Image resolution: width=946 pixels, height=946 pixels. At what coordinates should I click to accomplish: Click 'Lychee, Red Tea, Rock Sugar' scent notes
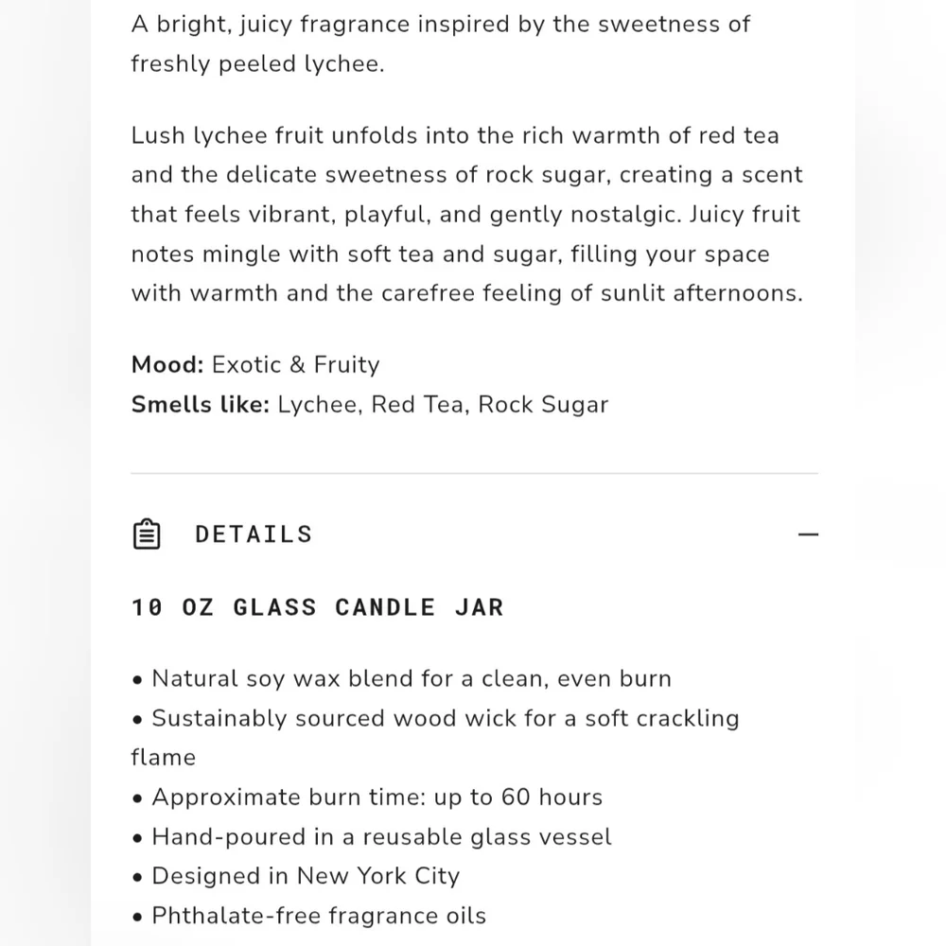[443, 404]
